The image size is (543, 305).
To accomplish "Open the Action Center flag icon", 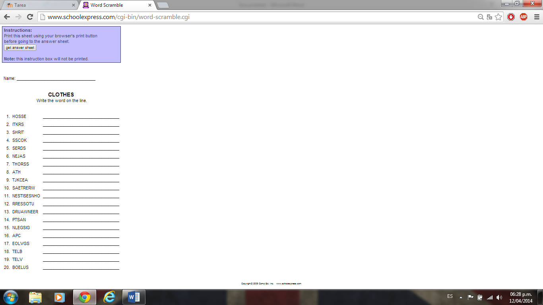I will pos(471,297).
